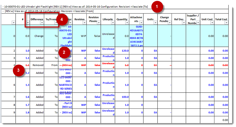Viewport: 236px width, 127px height.
Task: Click the '10-00070-01-LED Ultrabright Flashlight' item cell
Action: (65, 36)
